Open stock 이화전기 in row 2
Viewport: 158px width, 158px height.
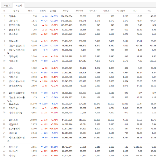click(x=13, y=21)
